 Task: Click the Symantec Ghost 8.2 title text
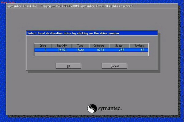[22, 6]
